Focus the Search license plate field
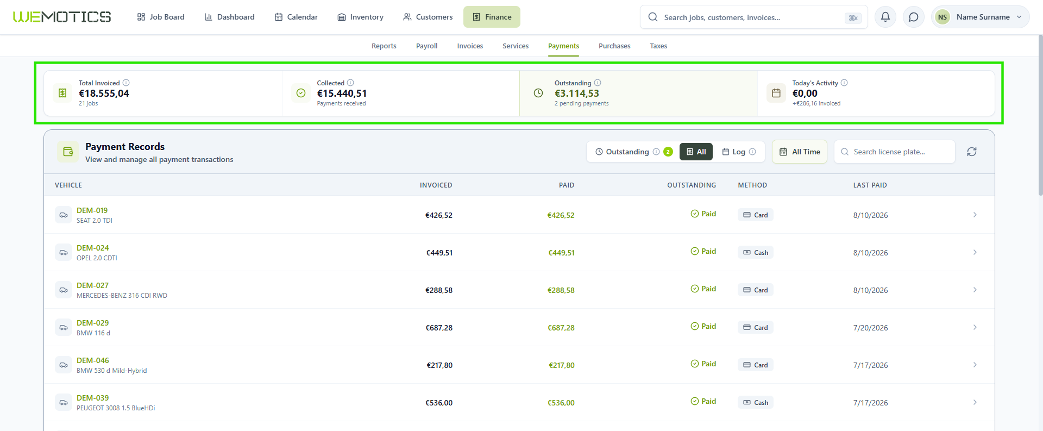 click(x=895, y=152)
